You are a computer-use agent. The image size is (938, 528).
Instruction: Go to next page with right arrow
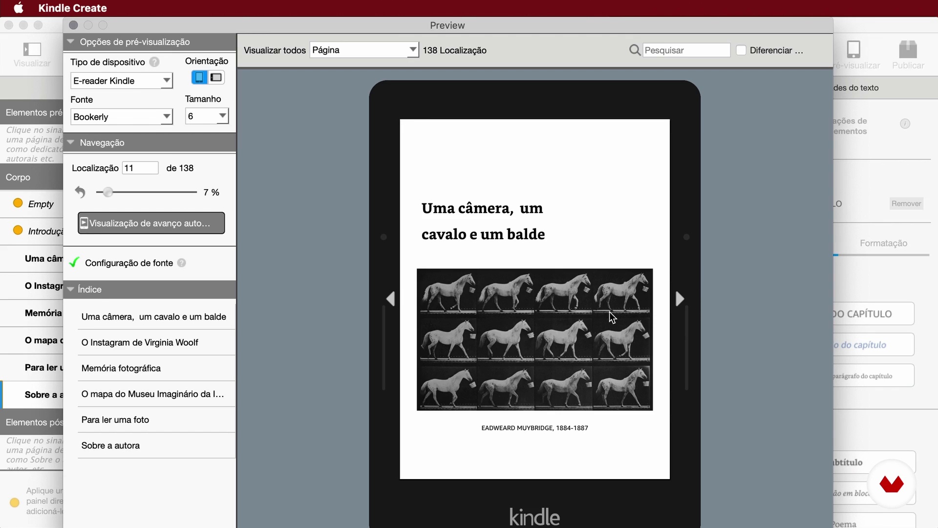[x=680, y=299]
